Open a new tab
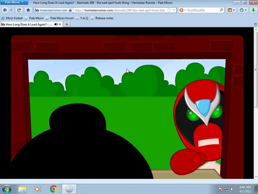Screen dimensions: 258x194 pos(67,25)
